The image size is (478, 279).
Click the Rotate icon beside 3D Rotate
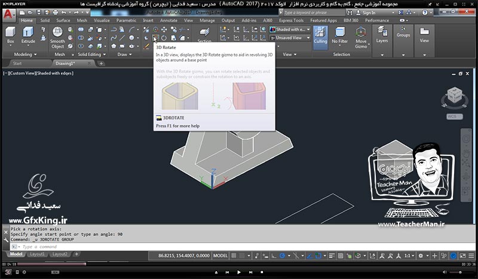coord(164,38)
